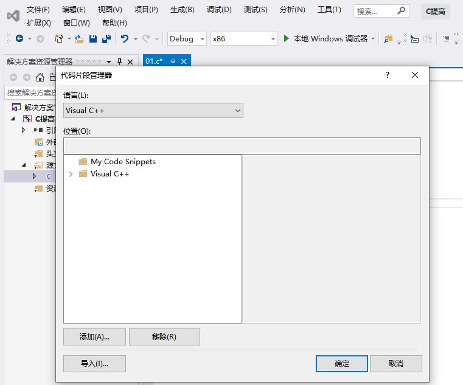Open the language dropdown showing Visual C++
Screen dimensions: 463x385
pos(153,111)
